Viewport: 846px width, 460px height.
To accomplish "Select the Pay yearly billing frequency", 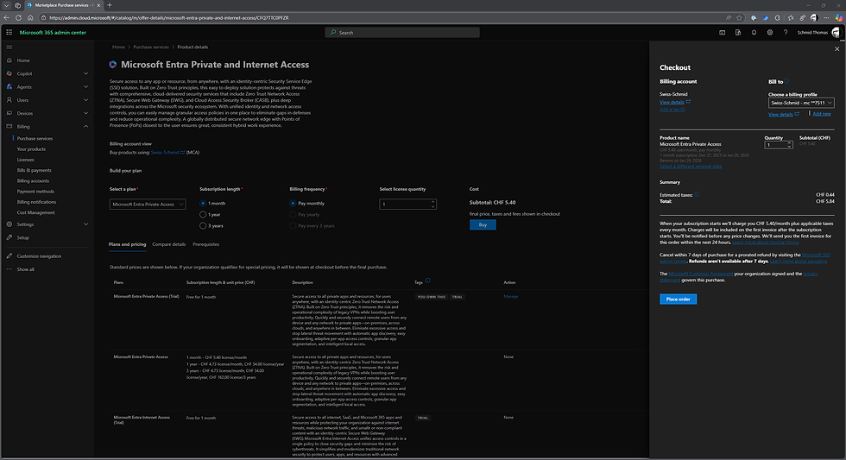I will [x=293, y=215].
